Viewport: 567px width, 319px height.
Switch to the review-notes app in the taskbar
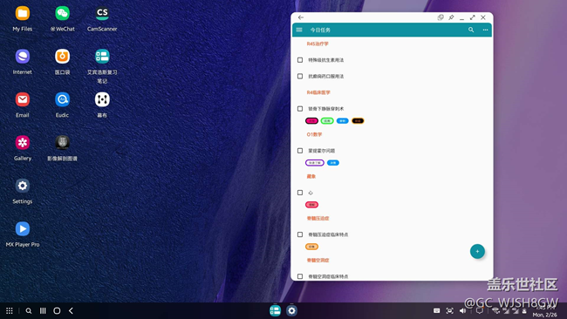pyautogui.click(x=275, y=310)
